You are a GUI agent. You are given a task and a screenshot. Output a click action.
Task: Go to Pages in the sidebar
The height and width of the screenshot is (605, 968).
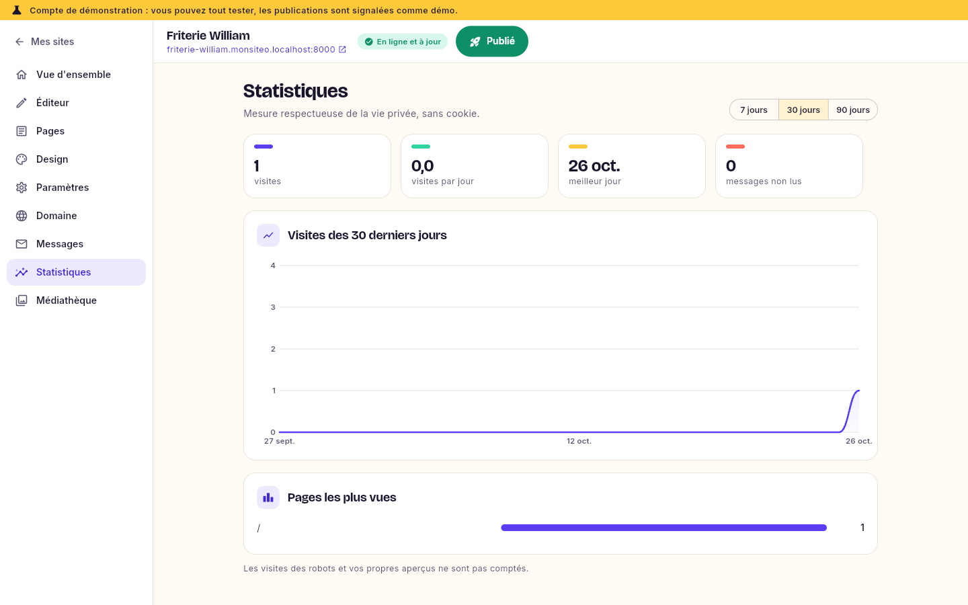point(76,131)
